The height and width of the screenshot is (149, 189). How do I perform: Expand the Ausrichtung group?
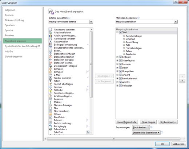(124, 42)
